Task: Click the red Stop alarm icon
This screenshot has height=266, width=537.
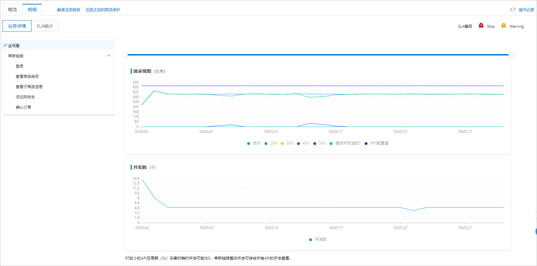Action: click(x=481, y=26)
